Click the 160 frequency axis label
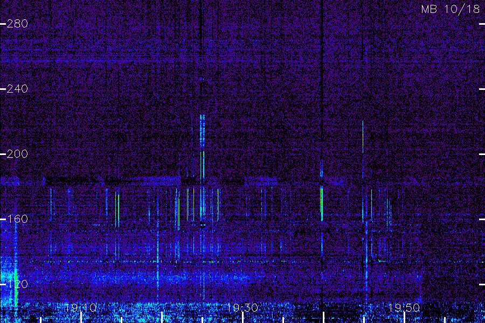 (x=17, y=219)
